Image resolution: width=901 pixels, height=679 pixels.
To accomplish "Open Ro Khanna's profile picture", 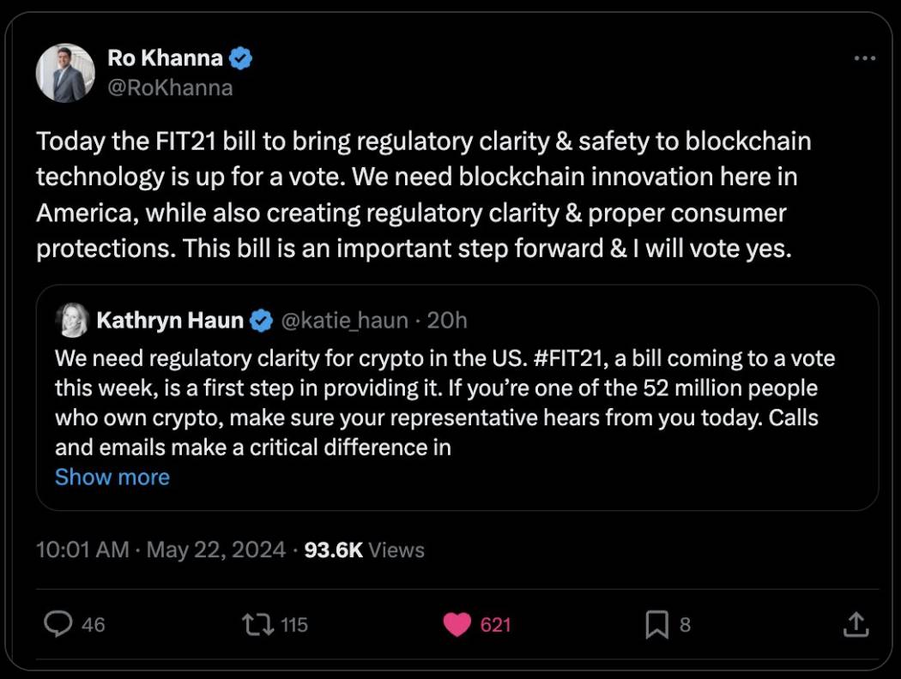I will (x=65, y=73).
